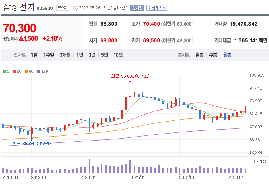Select the 3개월 line chart tab
This screenshot has height=184, width=269.
(x=65, y=55)
